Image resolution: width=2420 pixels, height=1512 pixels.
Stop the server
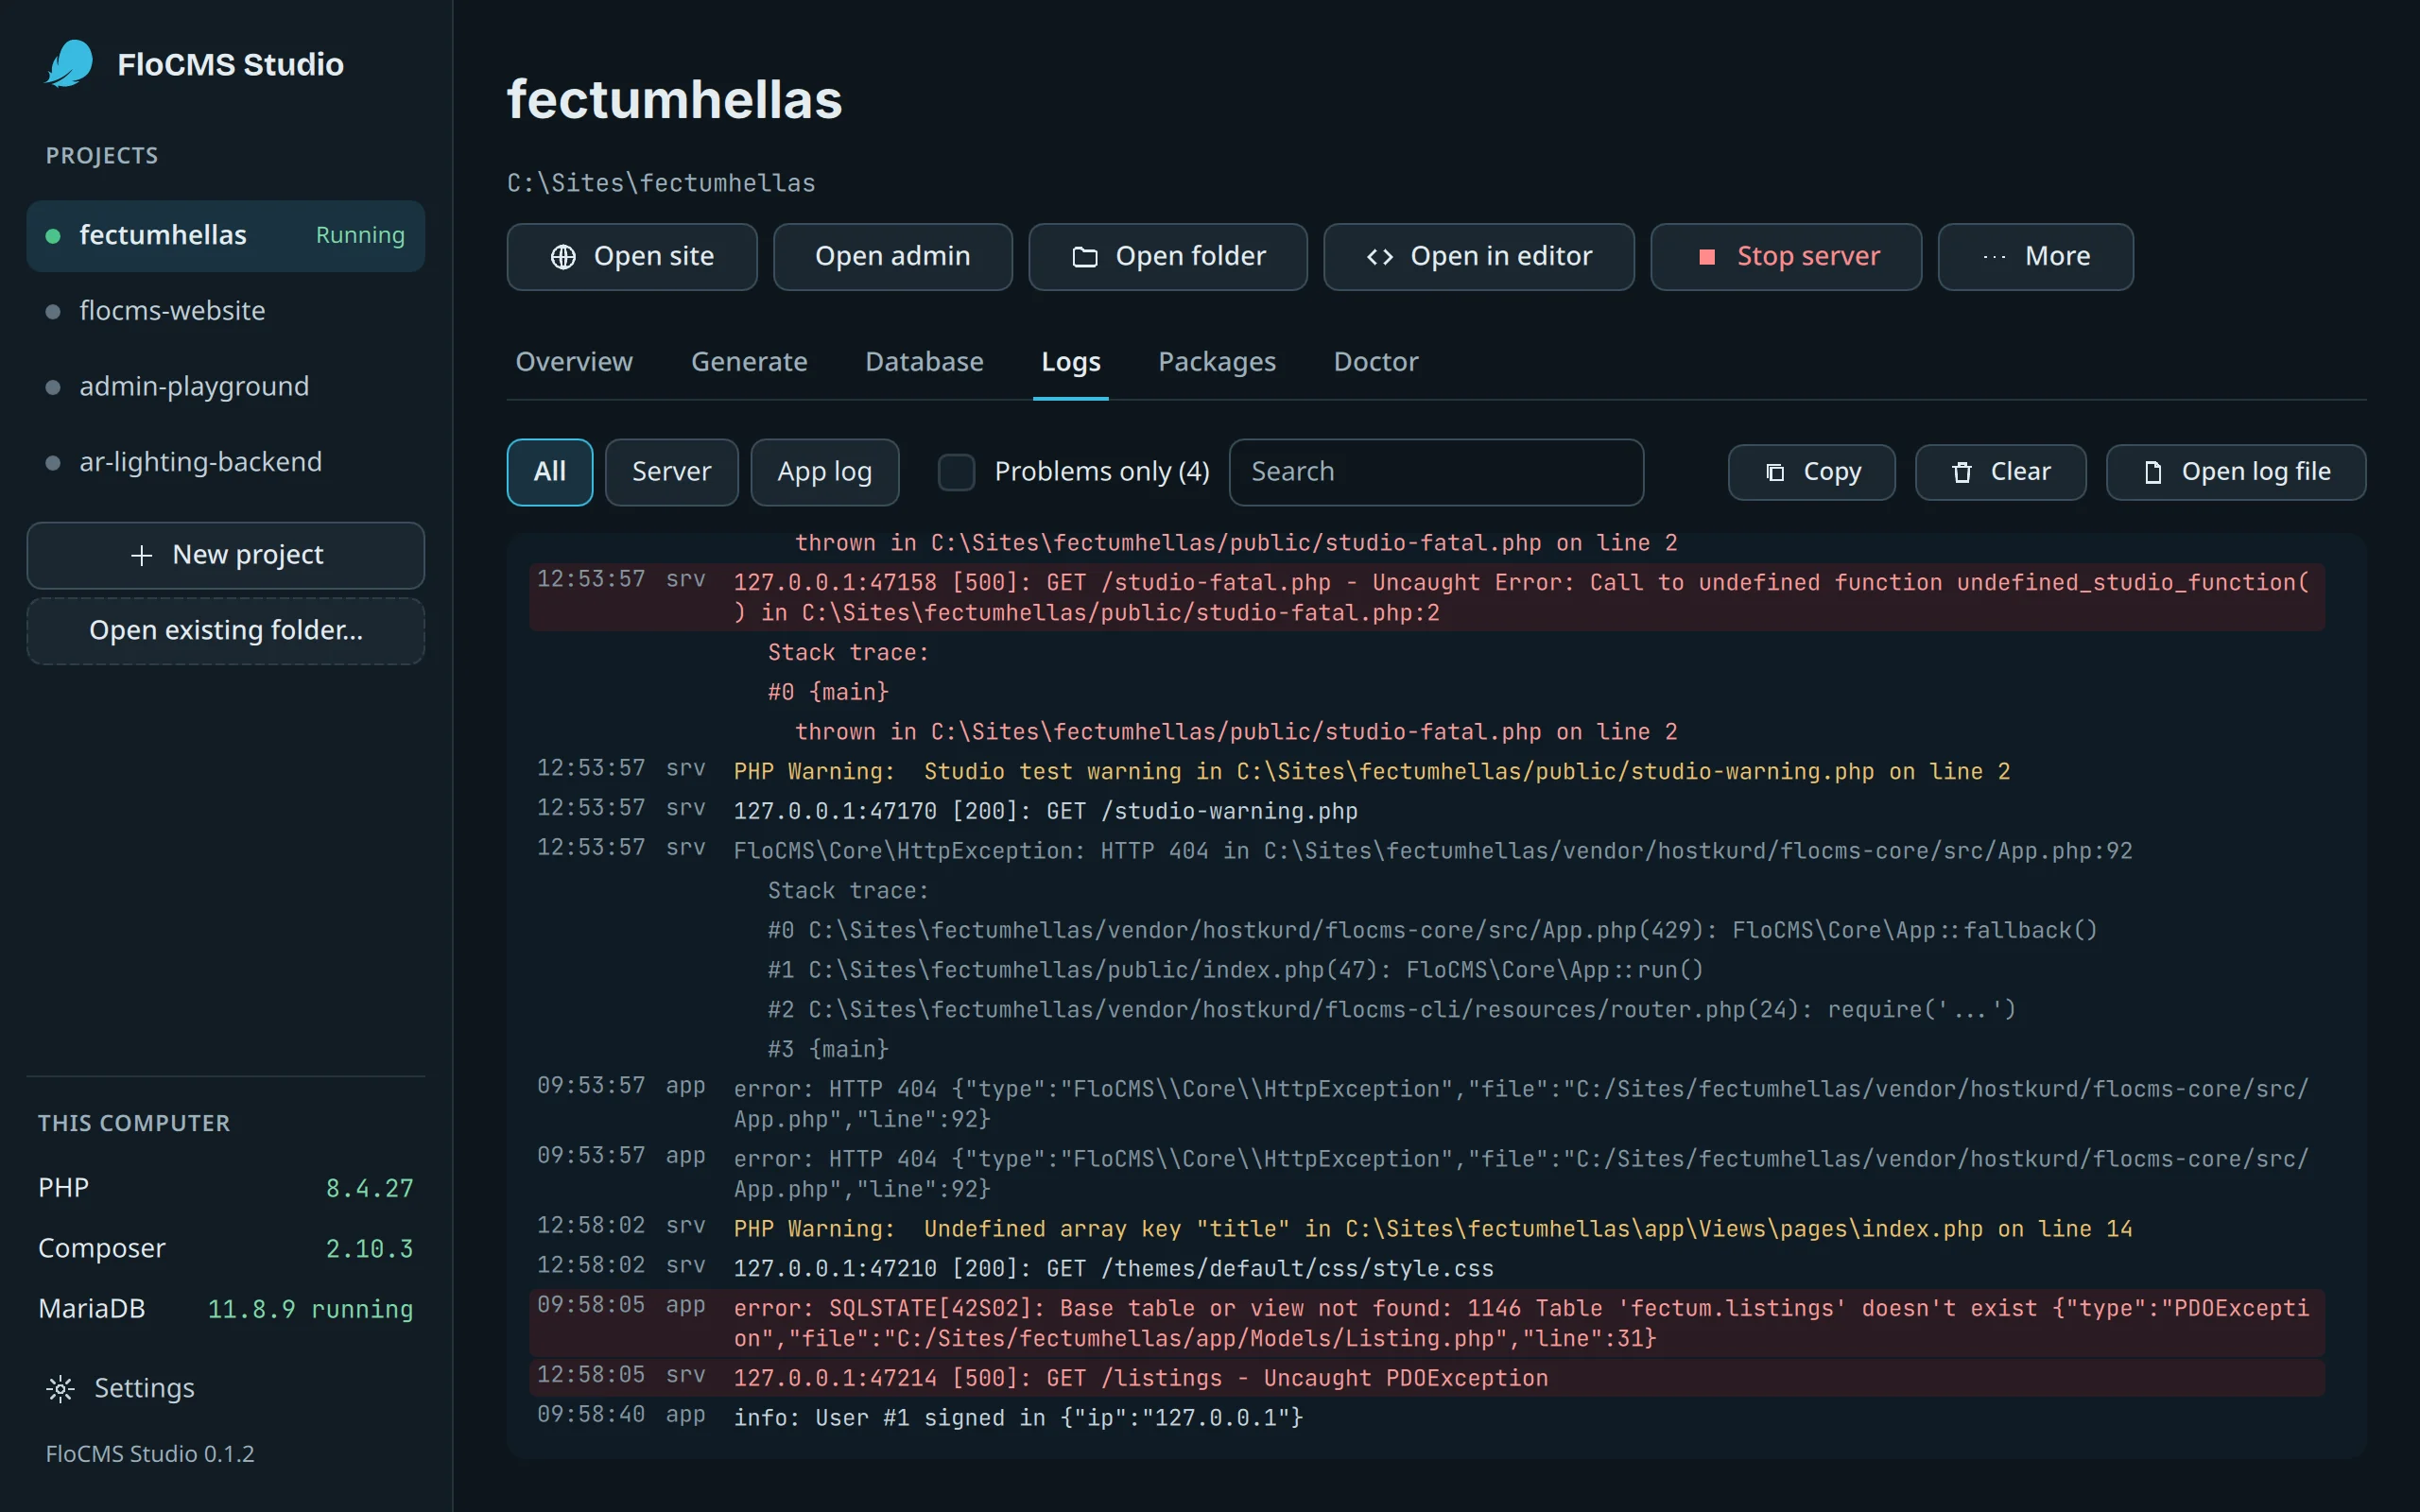[x=1786, y=257]
